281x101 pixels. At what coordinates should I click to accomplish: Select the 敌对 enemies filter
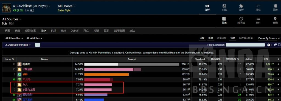coord(11,23)
